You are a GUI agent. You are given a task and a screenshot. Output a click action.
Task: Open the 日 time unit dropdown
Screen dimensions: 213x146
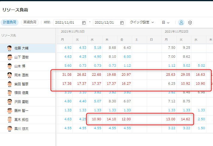(x=166, y=22)
